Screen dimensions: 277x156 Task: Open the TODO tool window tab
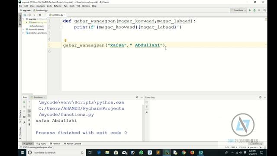coord(41,143)
